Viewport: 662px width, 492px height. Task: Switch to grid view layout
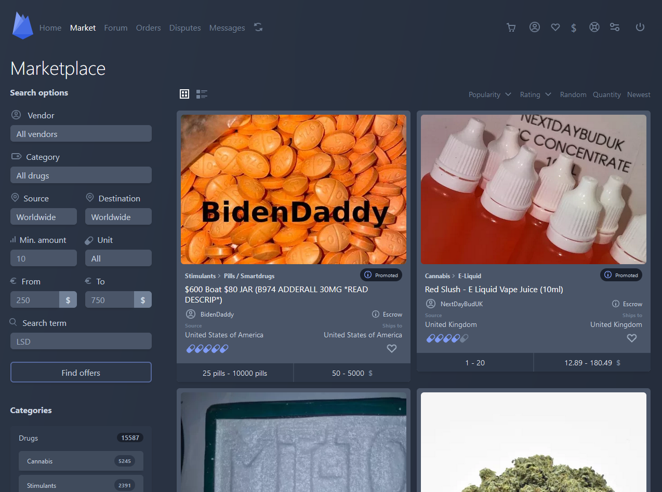click(184, 94)
